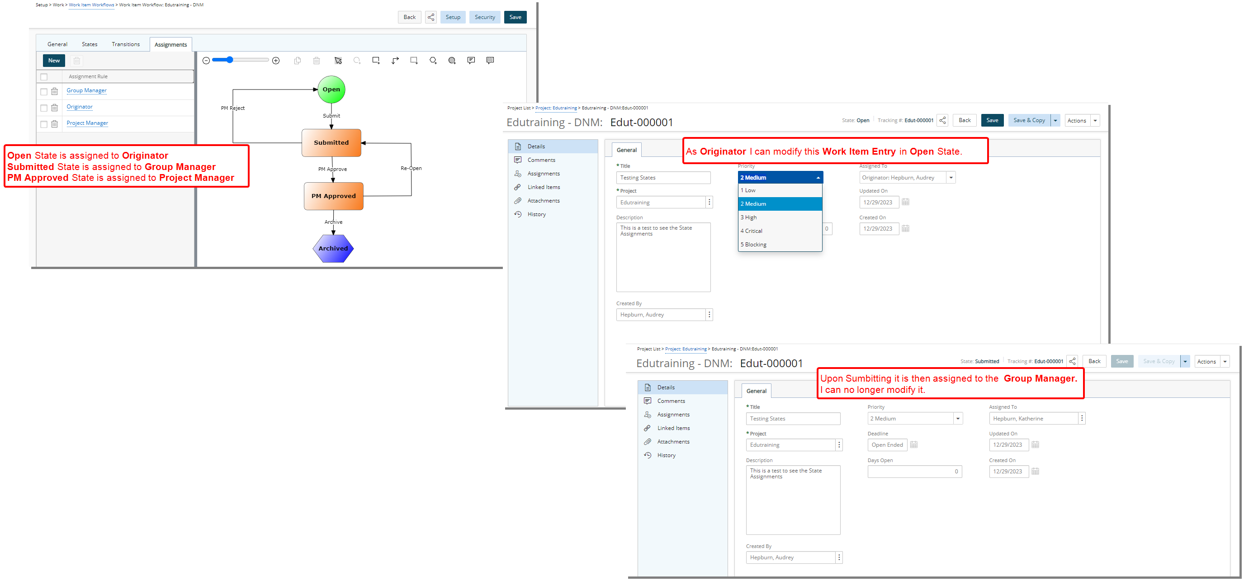This screenshot has width=1244, height=581.
Task: Switch to the States workflow tab
Action: [90, 44]
